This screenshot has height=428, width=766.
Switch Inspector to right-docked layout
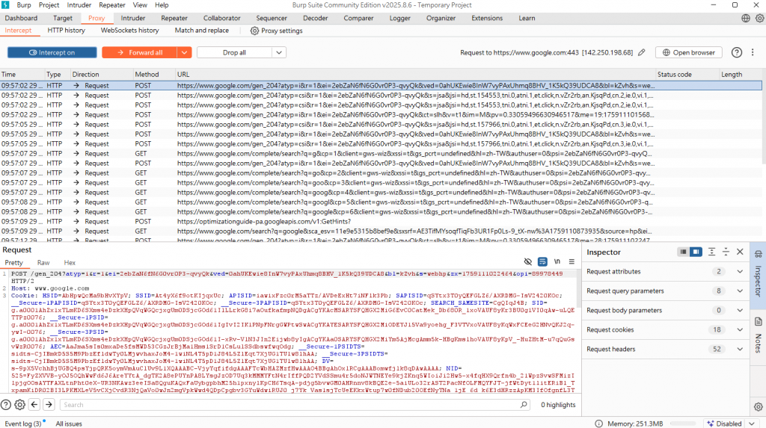tap(696, 252)
